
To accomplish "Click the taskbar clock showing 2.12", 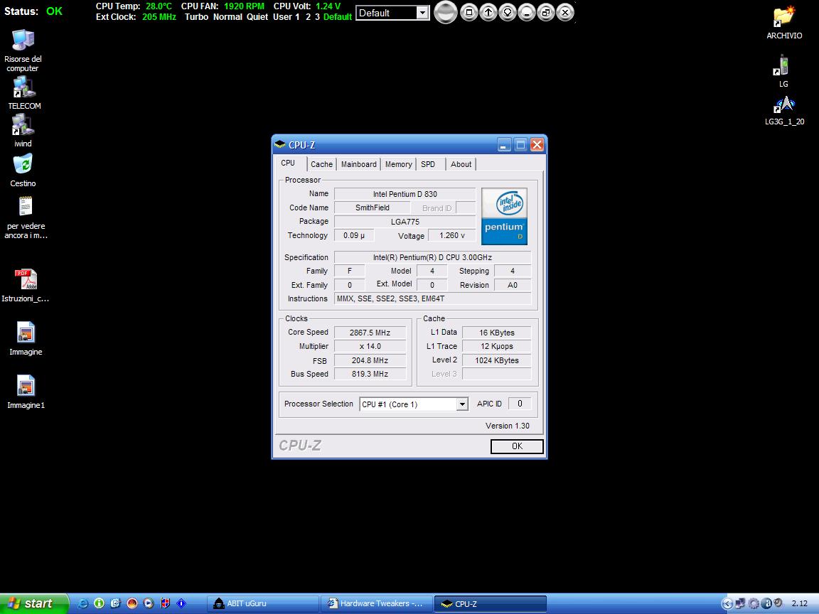I will click(x=800, y=603).
